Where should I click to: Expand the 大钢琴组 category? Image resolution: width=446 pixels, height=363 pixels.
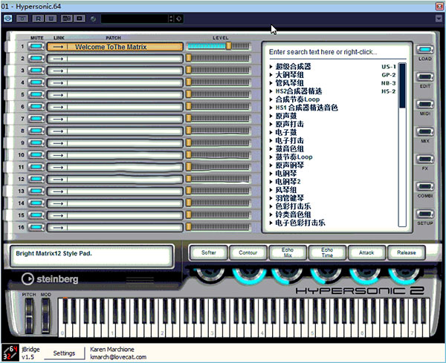271,75
